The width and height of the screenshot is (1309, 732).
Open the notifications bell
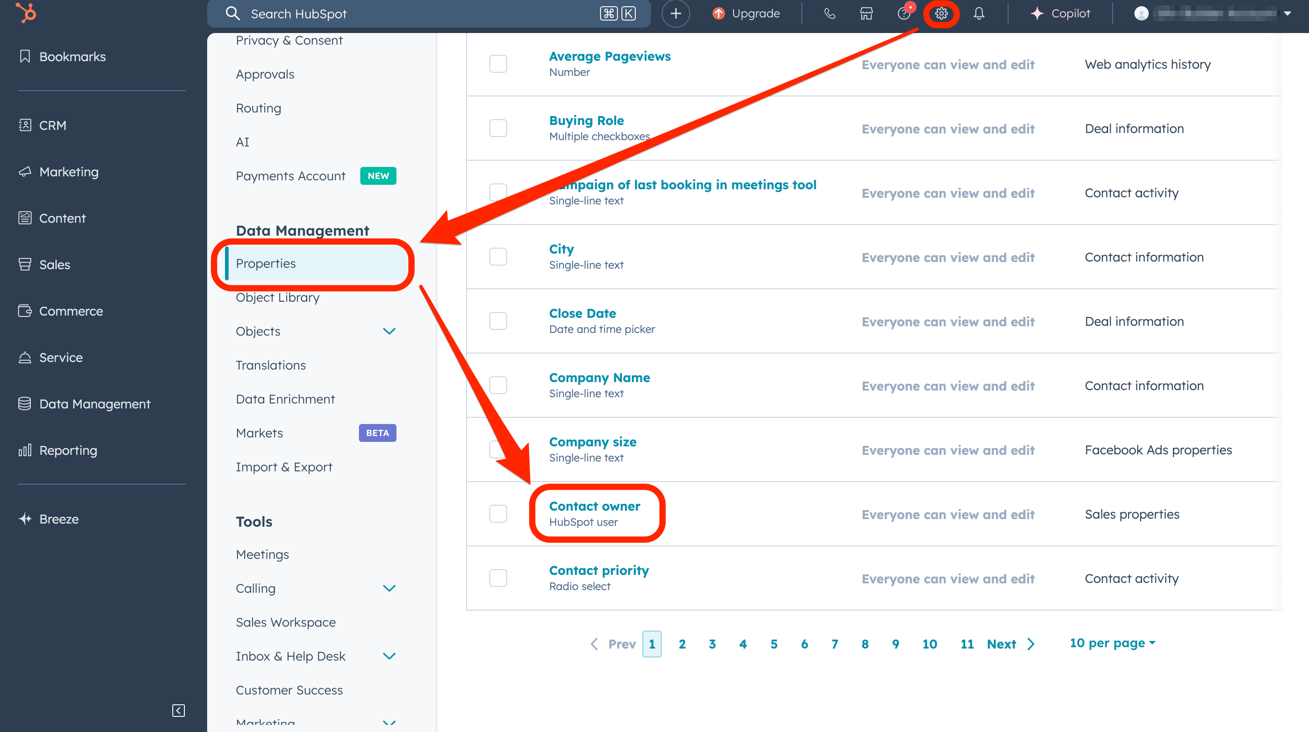979,14
